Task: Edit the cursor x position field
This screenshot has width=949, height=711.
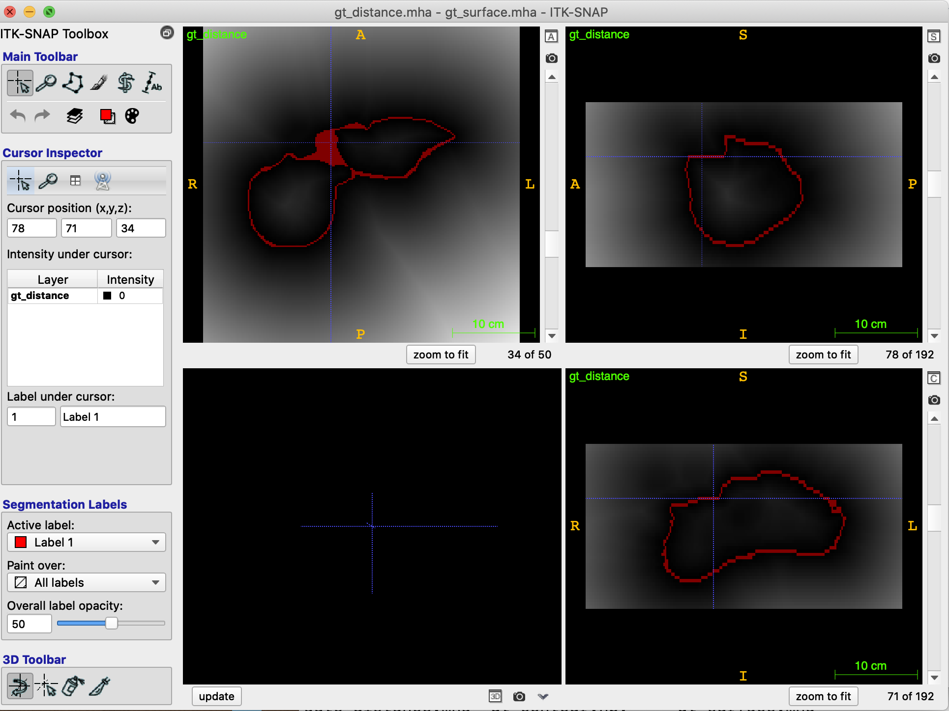Action: point(31,228)
